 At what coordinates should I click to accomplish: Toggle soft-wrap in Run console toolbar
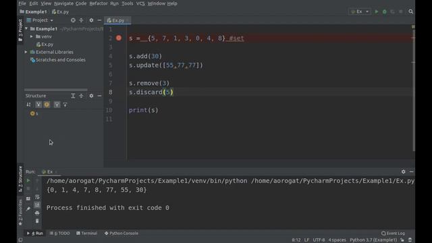37,197
